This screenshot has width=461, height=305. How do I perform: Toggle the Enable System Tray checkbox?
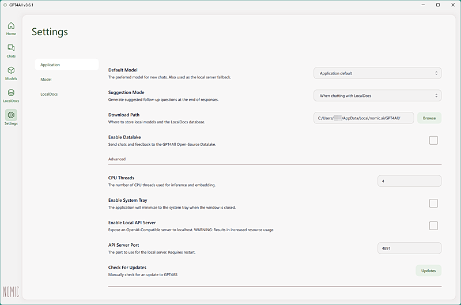(x=433, y=203)
